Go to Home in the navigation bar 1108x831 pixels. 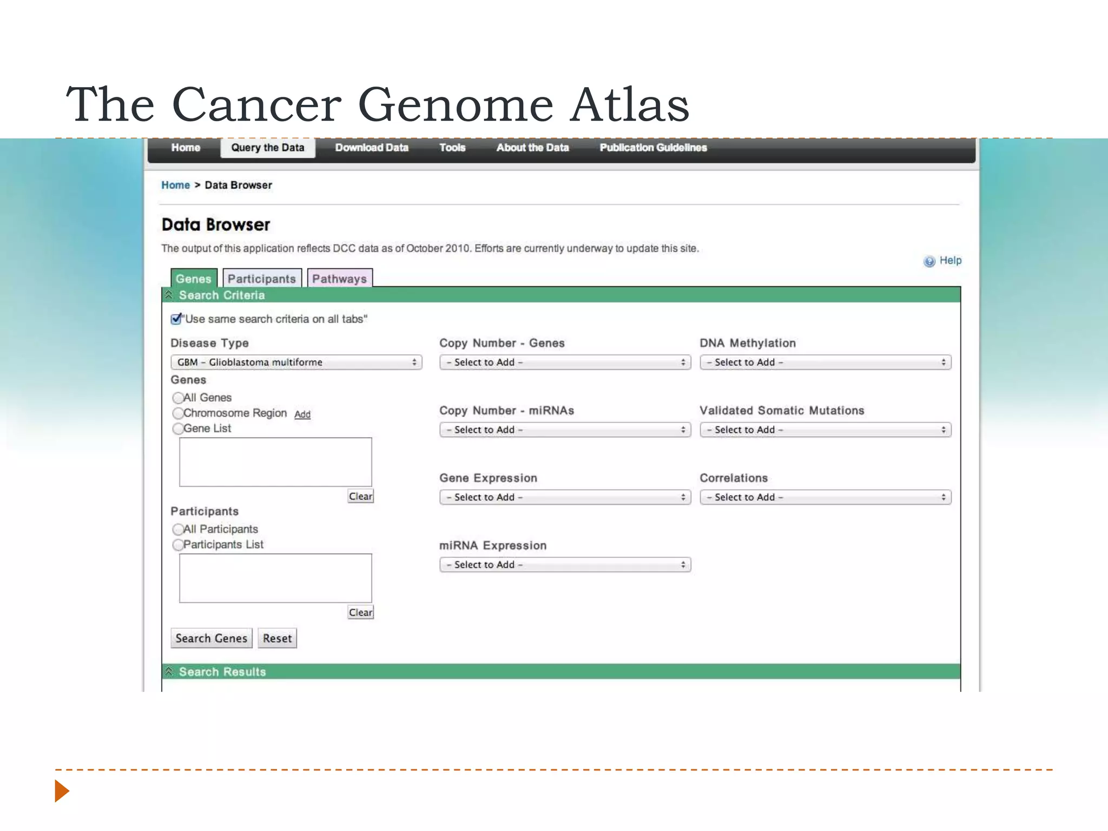186,148
